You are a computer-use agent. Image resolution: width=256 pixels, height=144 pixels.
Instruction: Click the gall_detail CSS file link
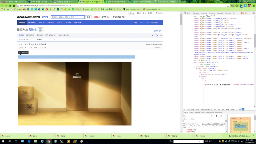point(213,124)
